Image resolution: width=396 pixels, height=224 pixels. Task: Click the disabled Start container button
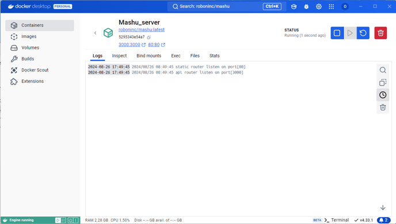[350, 33]
